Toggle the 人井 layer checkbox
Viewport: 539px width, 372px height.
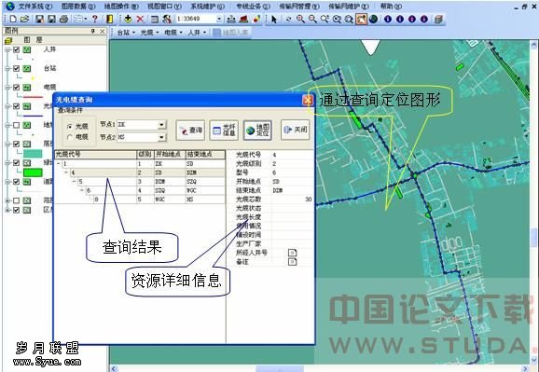[16, 49]
